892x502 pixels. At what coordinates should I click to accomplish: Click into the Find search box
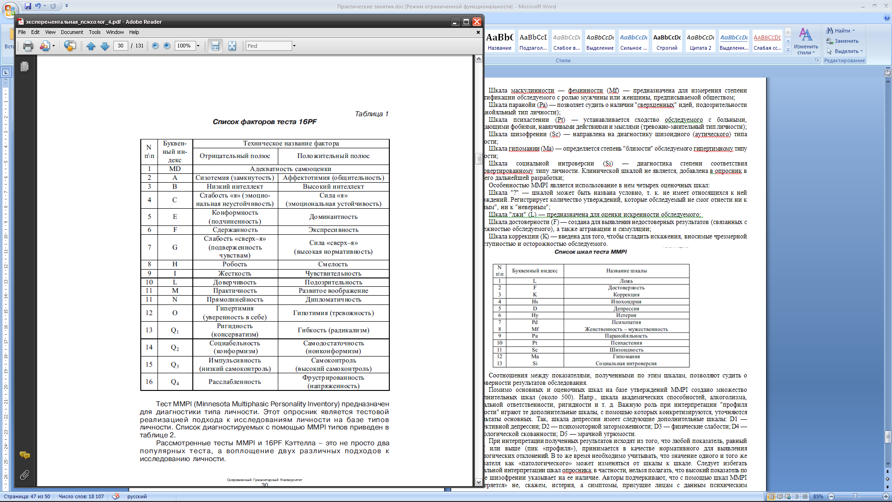269,46
